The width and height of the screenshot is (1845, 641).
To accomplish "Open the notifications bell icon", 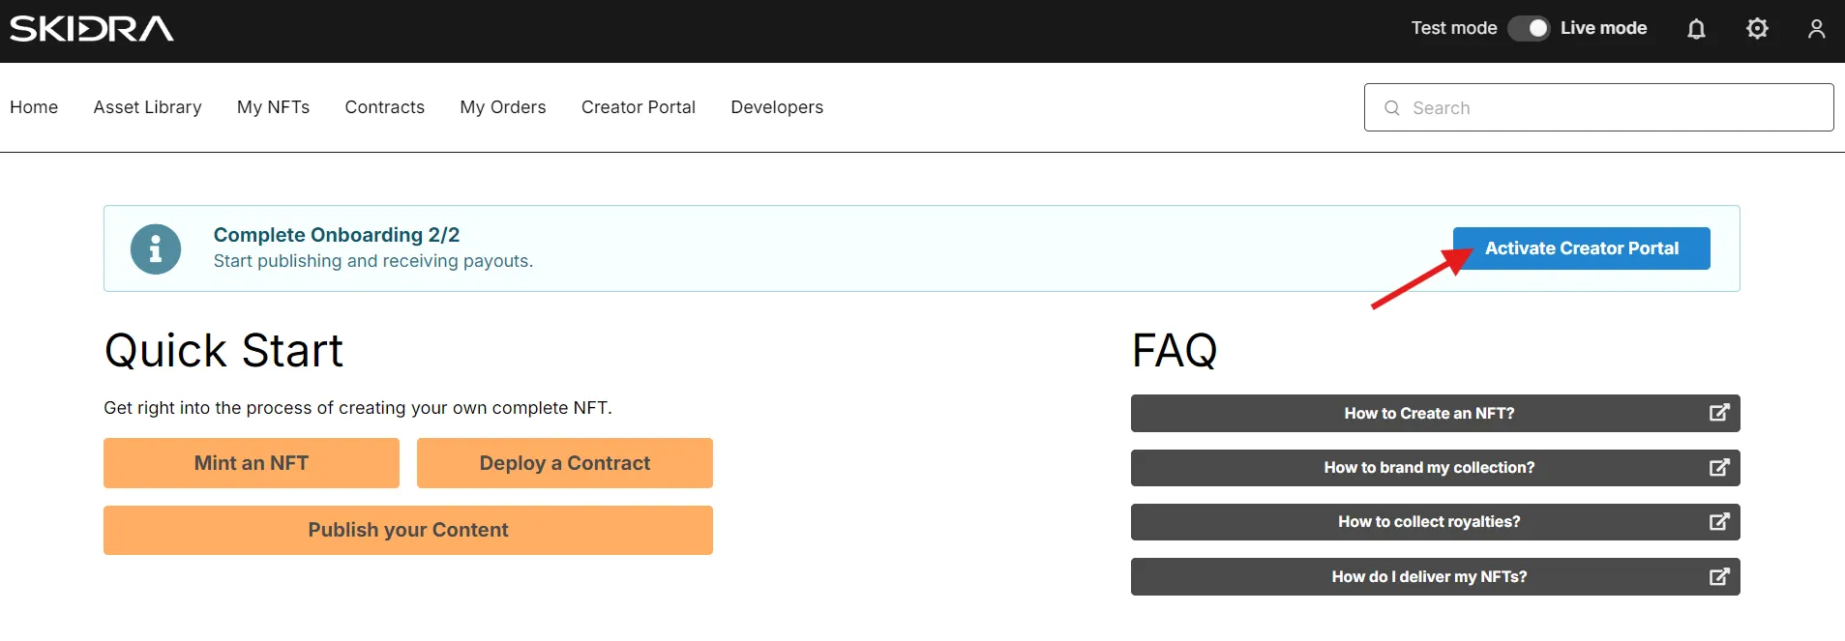I will click(1696, 29).
